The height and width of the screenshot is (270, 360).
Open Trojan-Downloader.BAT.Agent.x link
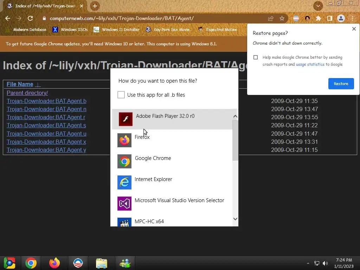(46, 142)
